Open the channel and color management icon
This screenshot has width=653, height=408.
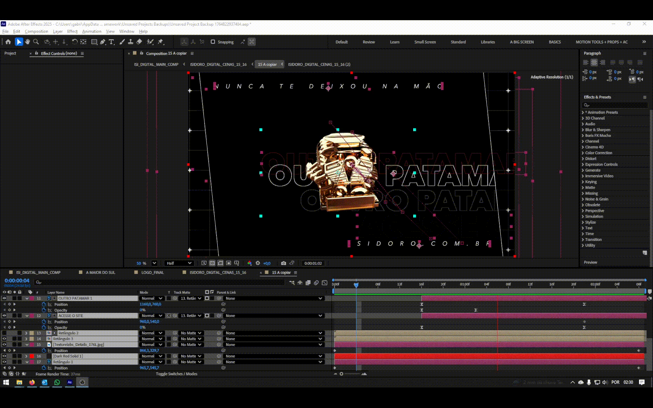point(250,263)
